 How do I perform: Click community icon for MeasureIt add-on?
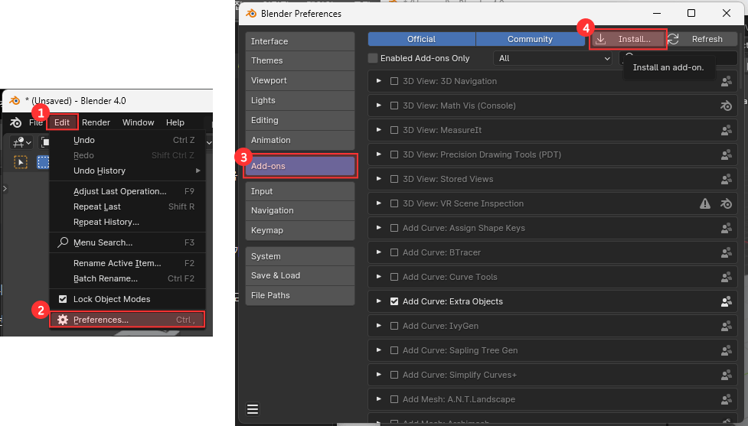726,130
